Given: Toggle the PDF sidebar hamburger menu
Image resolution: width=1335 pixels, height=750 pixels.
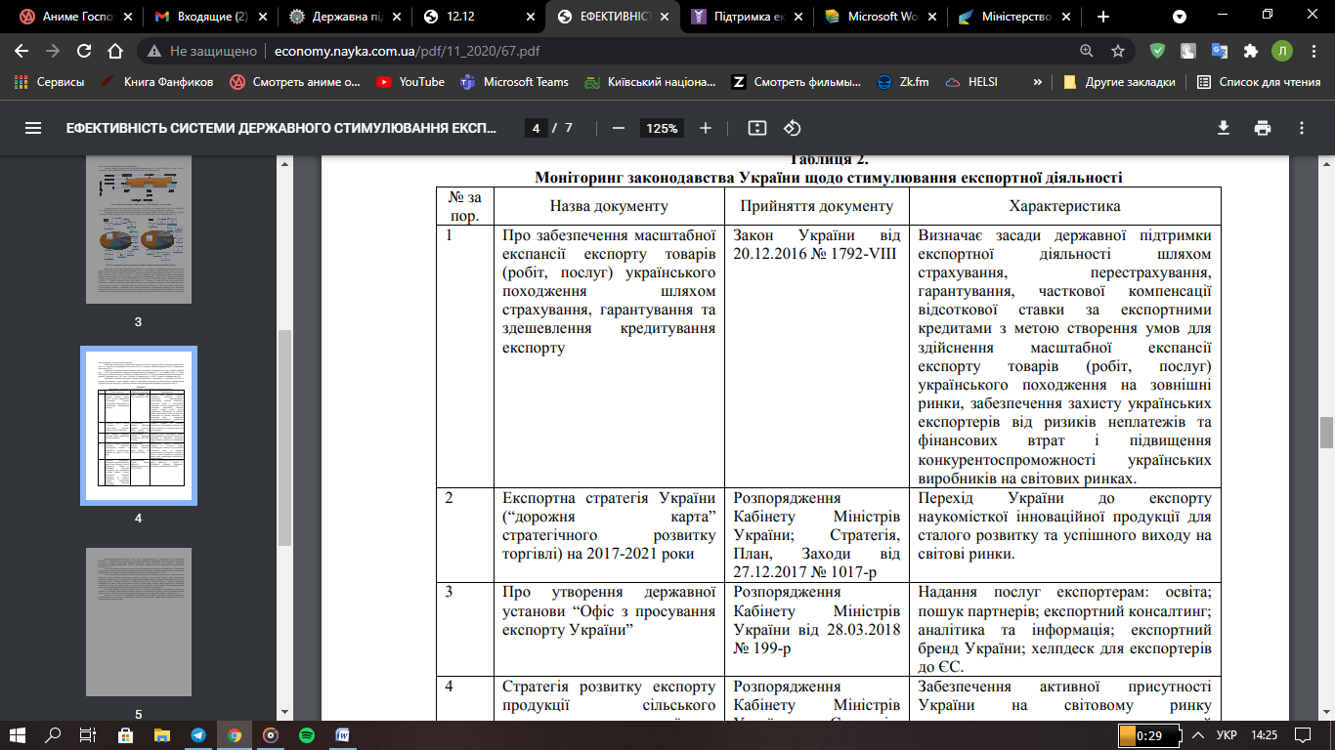Looking at the screenshot, I should [33, 128].
